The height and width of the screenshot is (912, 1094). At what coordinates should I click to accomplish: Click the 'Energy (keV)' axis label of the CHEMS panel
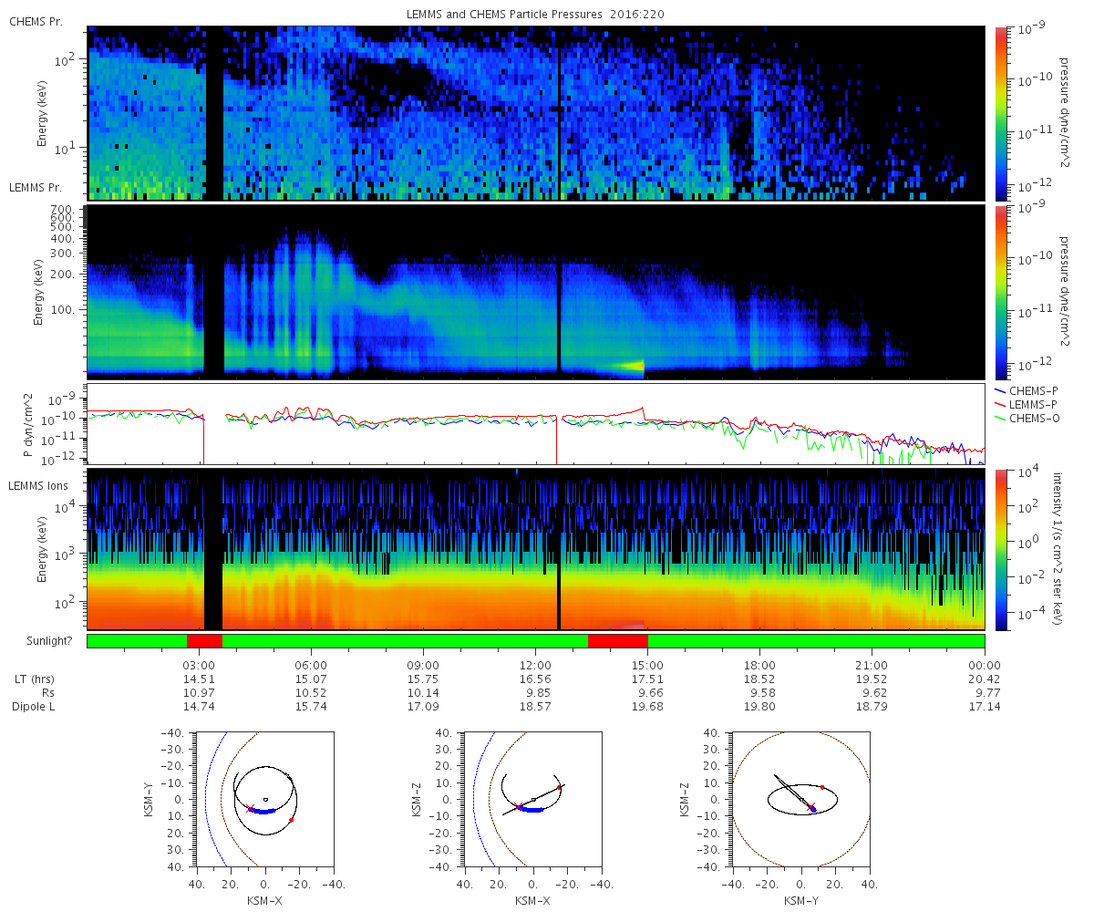tap(43, 113)
